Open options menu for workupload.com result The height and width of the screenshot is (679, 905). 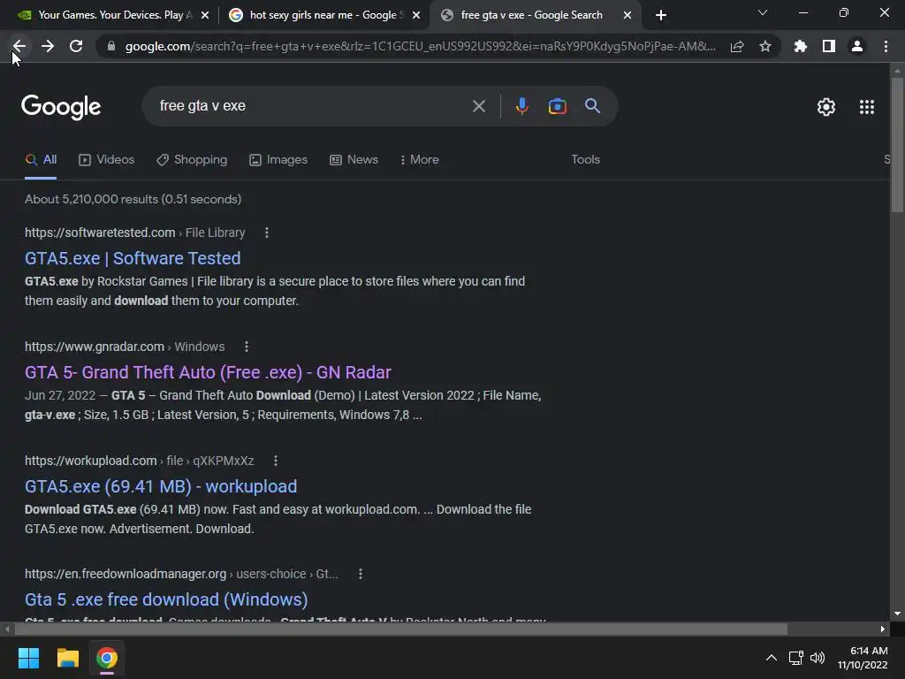[x=276, y=461]
